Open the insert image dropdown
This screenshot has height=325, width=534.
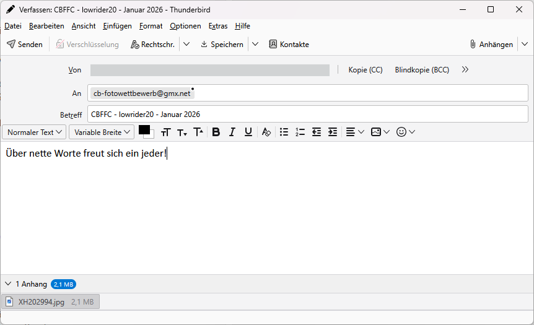pos(380,132)
